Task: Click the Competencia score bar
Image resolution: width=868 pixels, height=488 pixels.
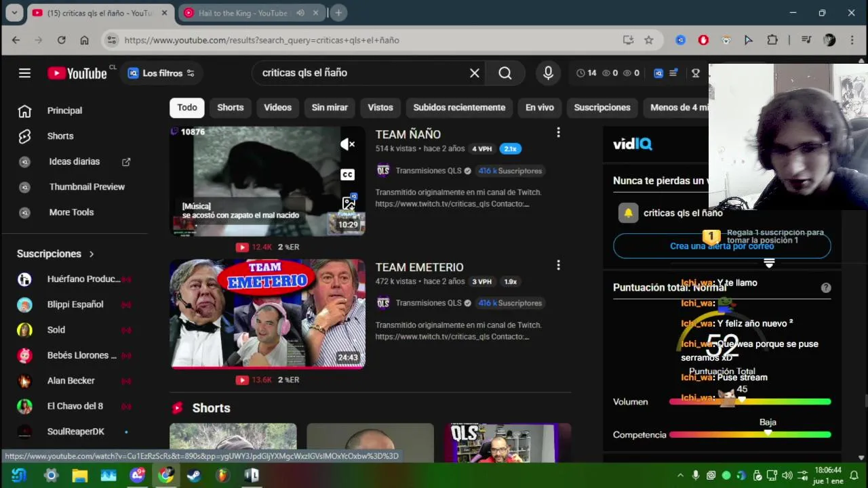Action: [x=750, y=435]
